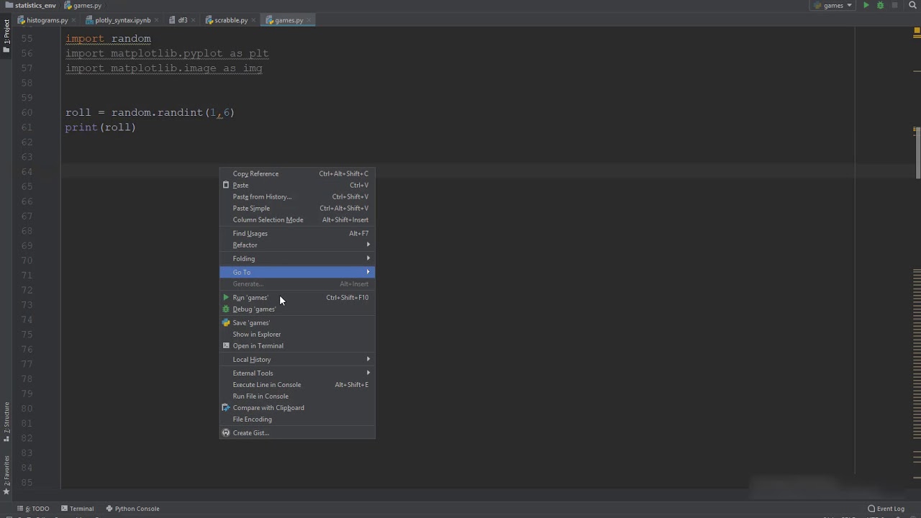Open Search Everywhere magnifier icon
This screenshot has height=518, width=921.
[913, 6]
